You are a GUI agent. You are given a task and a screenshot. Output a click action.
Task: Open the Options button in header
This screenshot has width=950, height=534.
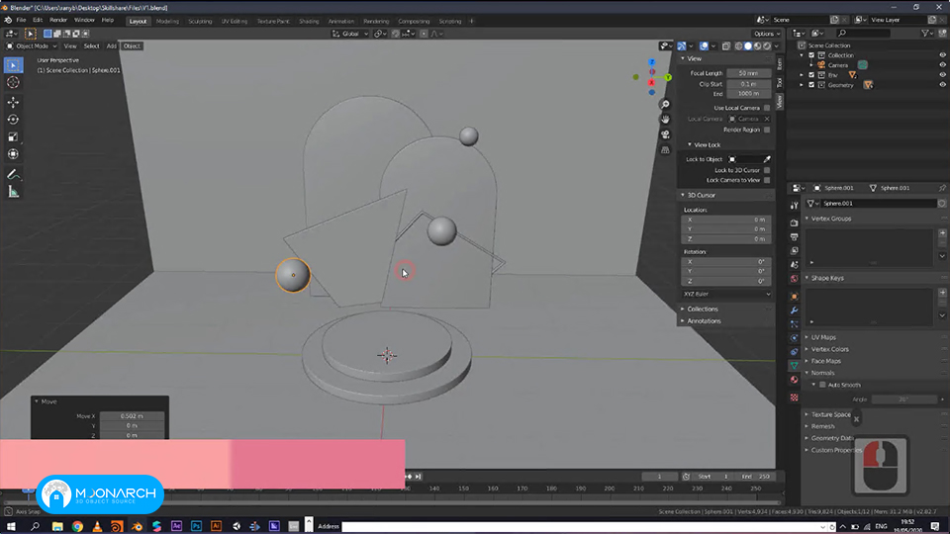tap(766, 34)
